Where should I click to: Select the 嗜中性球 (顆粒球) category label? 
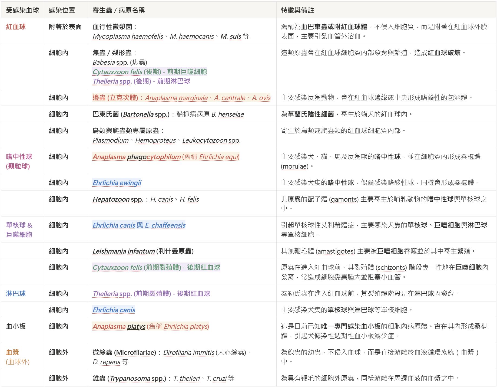(x=19, y=161)
